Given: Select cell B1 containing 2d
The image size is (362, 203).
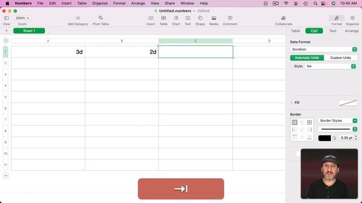Looking at the screenshot, I should coord(122,52).
